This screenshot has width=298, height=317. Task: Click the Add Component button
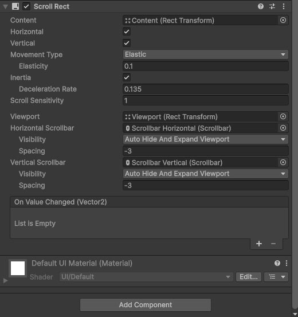pos(146,305)
